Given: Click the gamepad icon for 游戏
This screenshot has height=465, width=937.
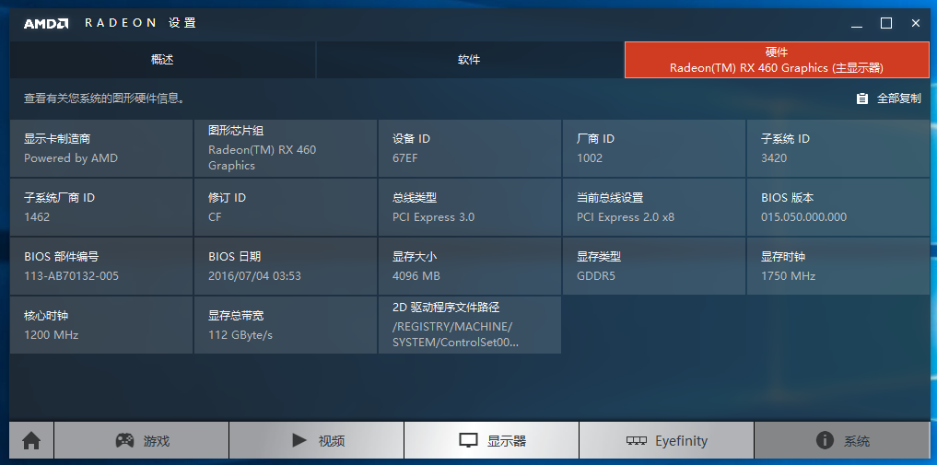Looking at the screenshot, I should (x=124, y=440).
